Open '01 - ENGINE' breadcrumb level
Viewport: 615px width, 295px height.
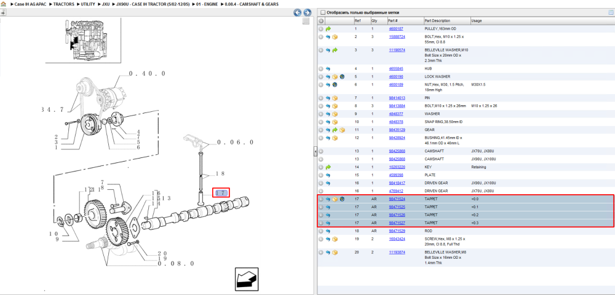pos(206,4)
